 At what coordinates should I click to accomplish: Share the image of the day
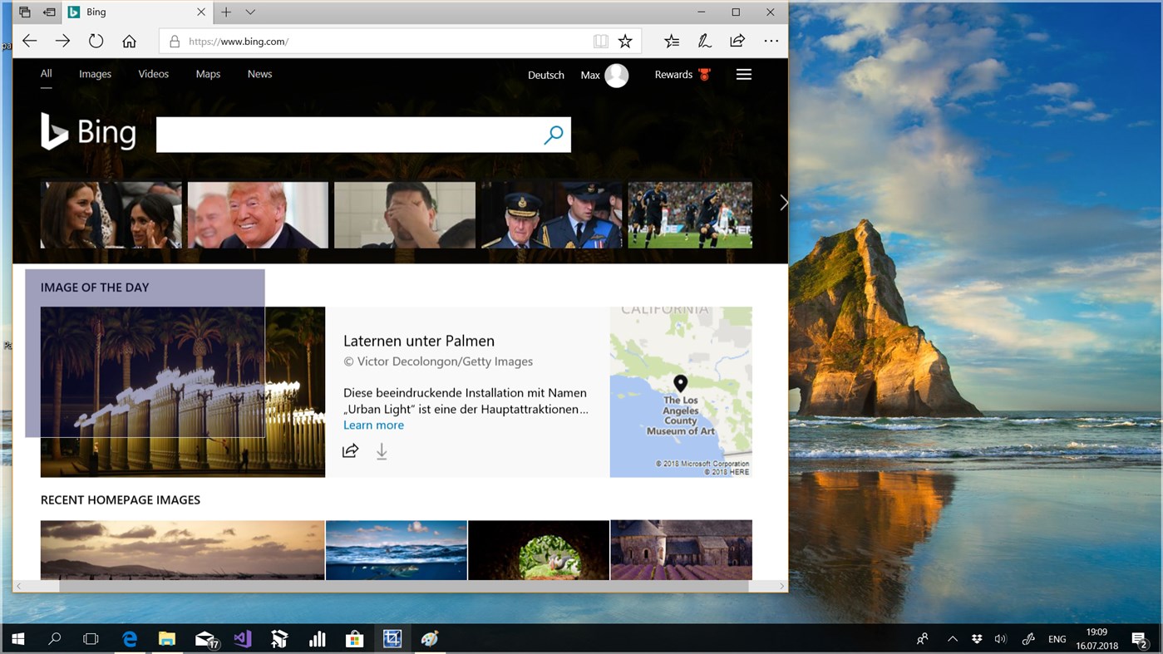[x=350, y=450]
